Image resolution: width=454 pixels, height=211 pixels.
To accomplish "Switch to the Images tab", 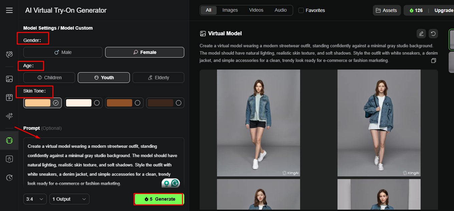I will point(230,10).
